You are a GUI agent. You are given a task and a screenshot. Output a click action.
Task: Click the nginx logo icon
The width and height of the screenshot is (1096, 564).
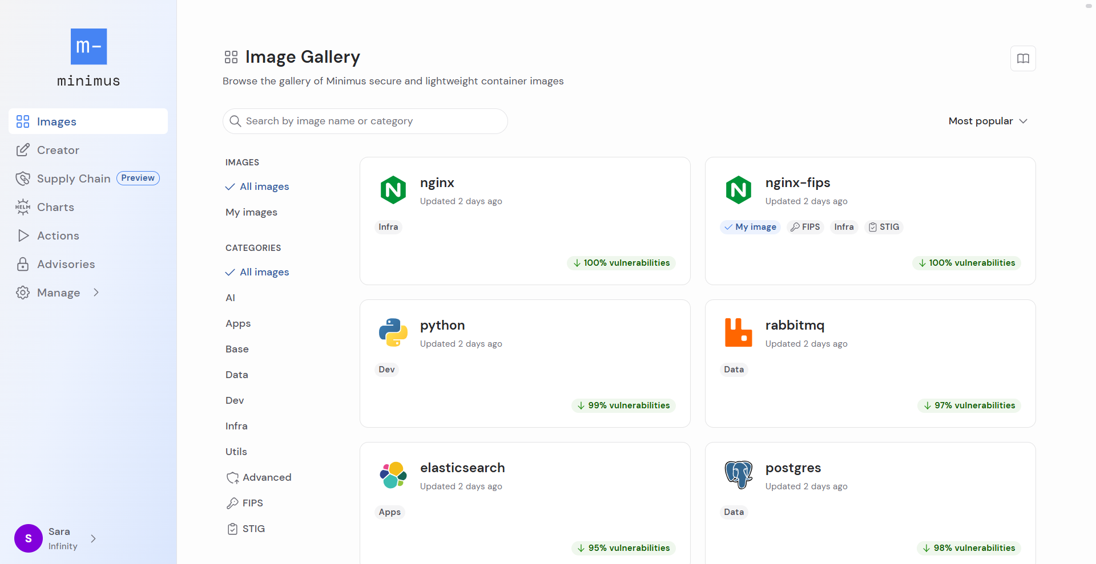(x=393, y=190)
